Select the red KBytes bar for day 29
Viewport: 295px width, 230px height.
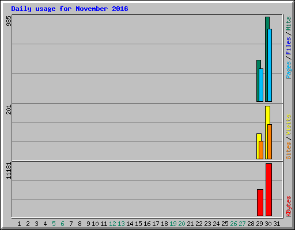tap(260, 202)
